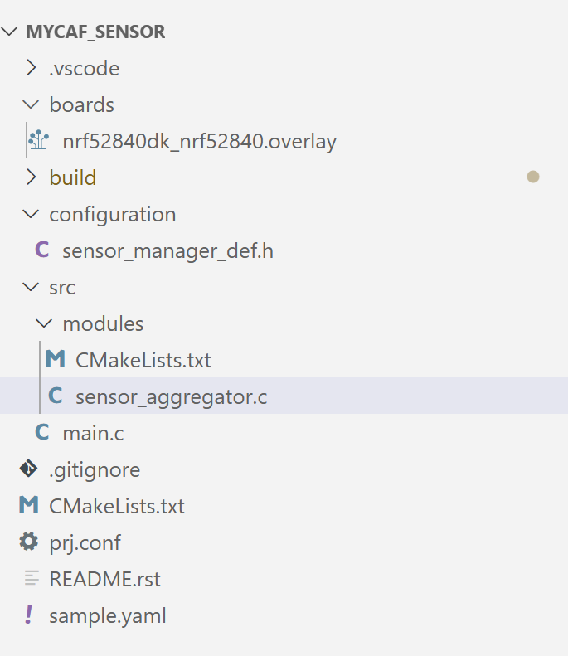
Task: Click the CMake icon in modules folder
Action: [x=55, y=360]
